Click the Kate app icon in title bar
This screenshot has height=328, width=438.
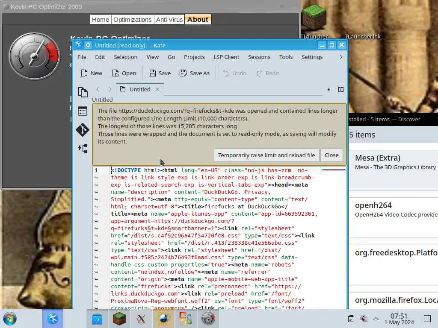79,45
